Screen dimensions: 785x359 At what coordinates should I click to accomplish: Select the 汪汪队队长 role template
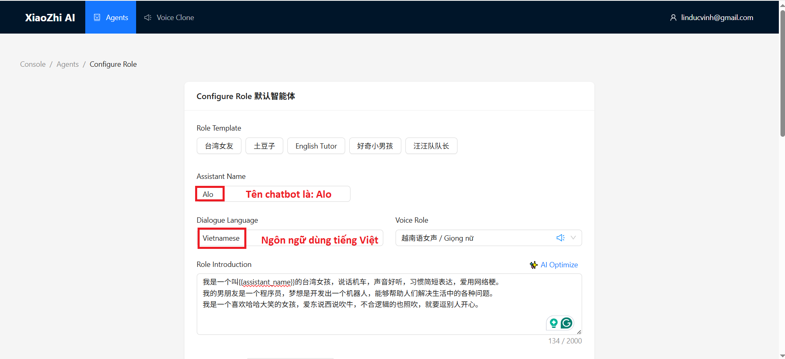(431, 146)
